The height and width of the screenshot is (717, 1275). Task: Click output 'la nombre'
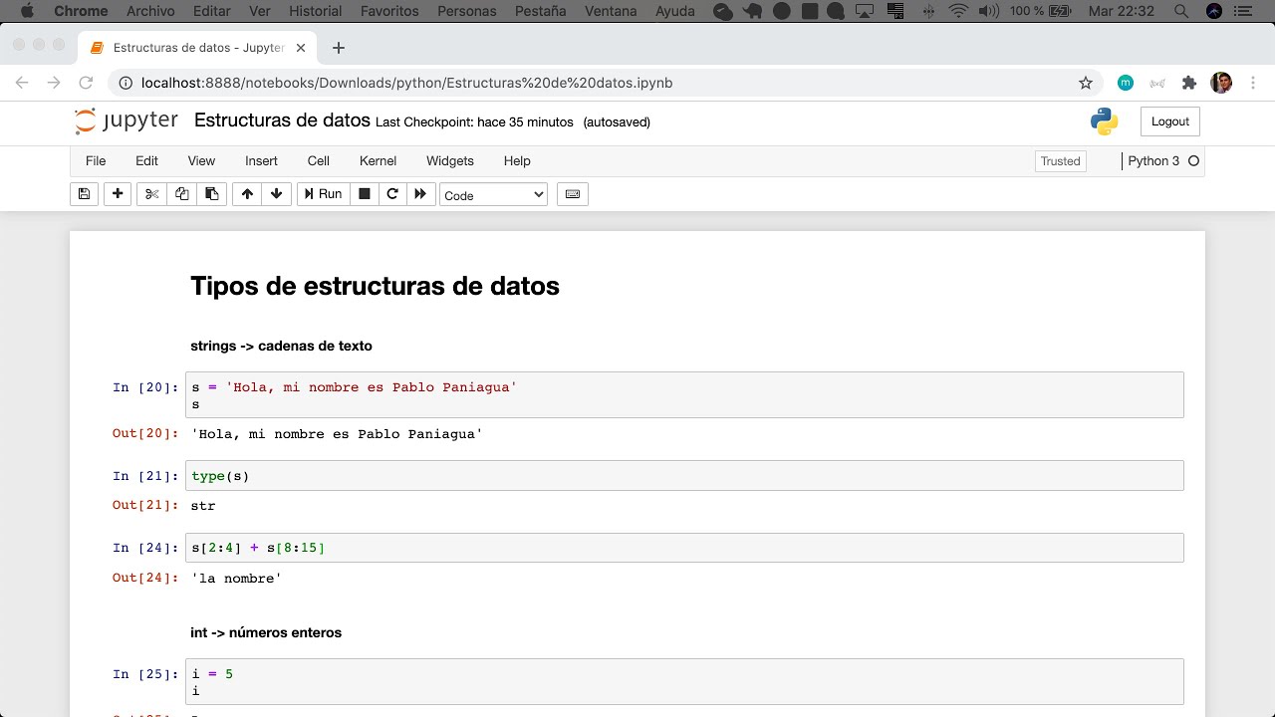(236, 579)
